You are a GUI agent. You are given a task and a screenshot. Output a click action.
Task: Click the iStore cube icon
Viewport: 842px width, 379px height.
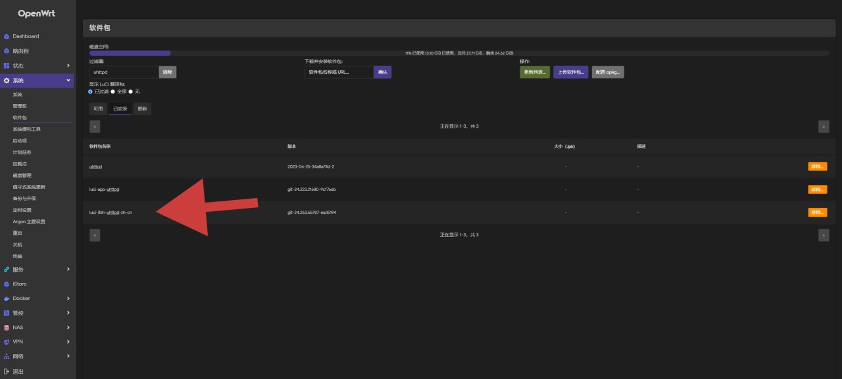7,284
